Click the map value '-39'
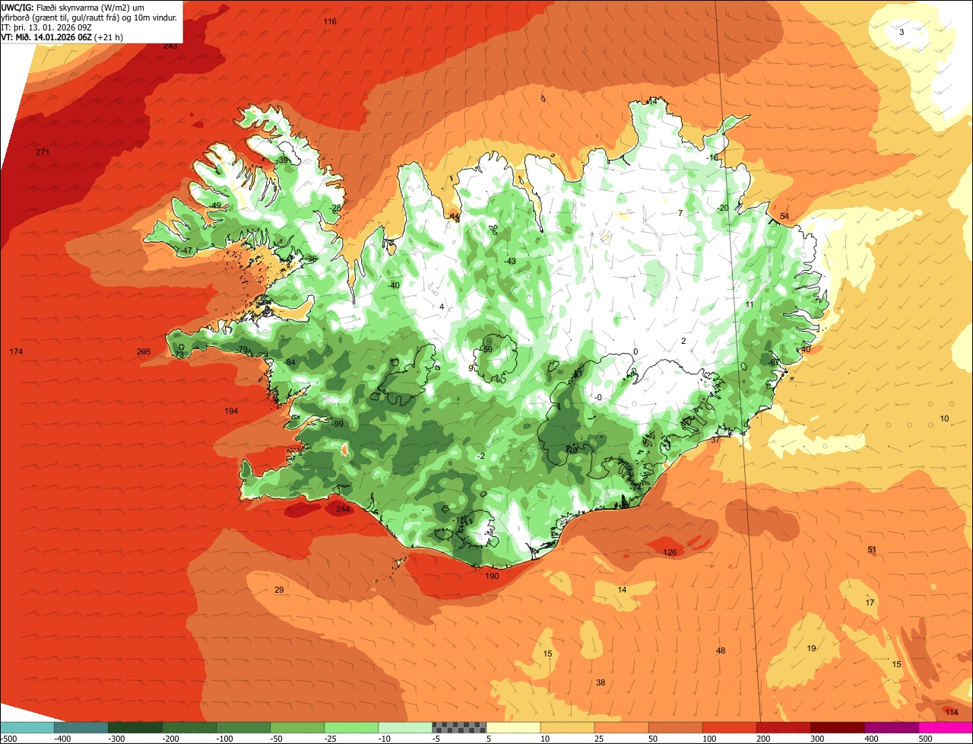This screenshot has width=973, height=744. point(282,160)
